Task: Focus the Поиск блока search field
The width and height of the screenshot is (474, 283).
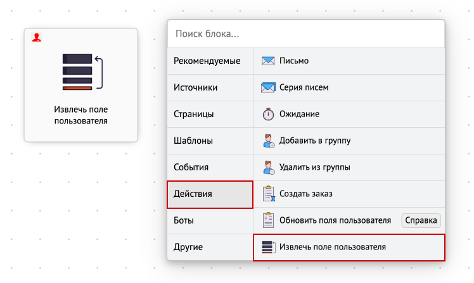Action: click(306, 34)
